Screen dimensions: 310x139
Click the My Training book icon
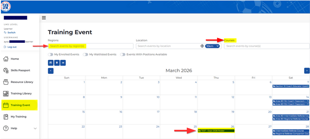pos(6,117)
